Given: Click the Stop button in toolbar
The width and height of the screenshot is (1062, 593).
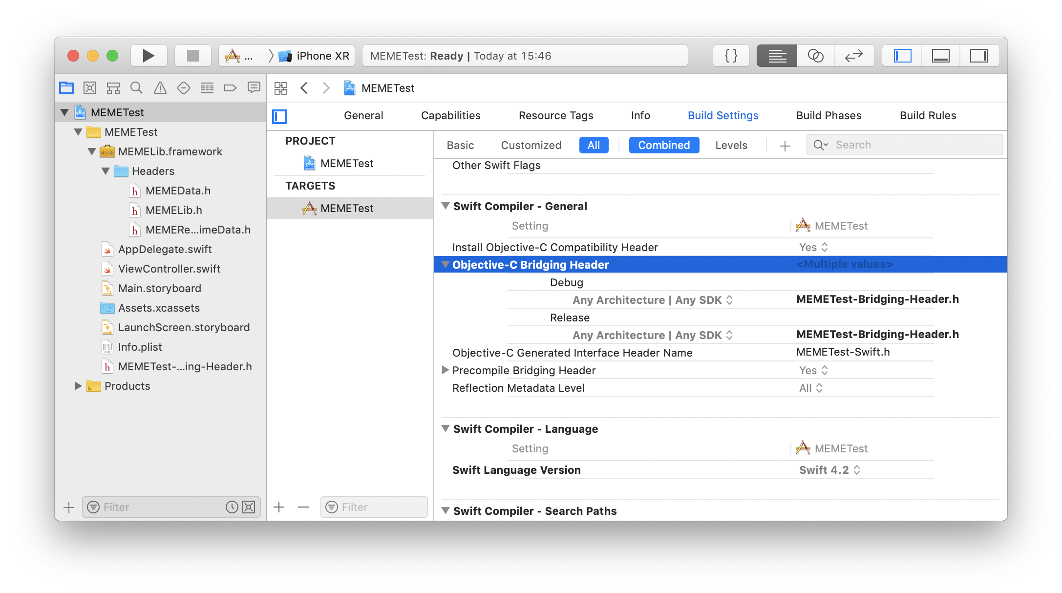Looking at the screenshot, I should click(x=193, y=56).
